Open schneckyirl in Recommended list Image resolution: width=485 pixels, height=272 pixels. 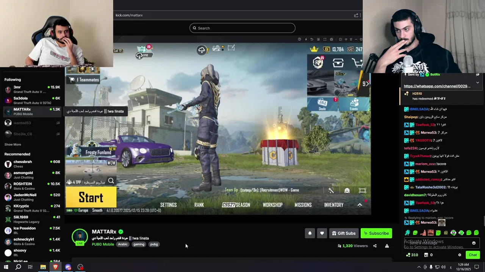[32, 241]
